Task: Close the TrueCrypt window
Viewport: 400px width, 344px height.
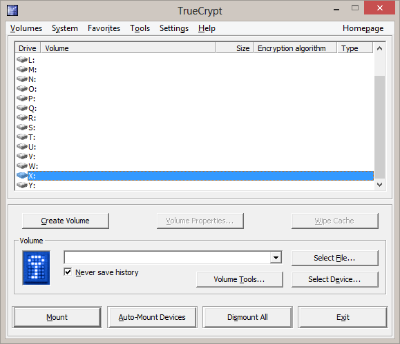Action: [x=379, y=8]
